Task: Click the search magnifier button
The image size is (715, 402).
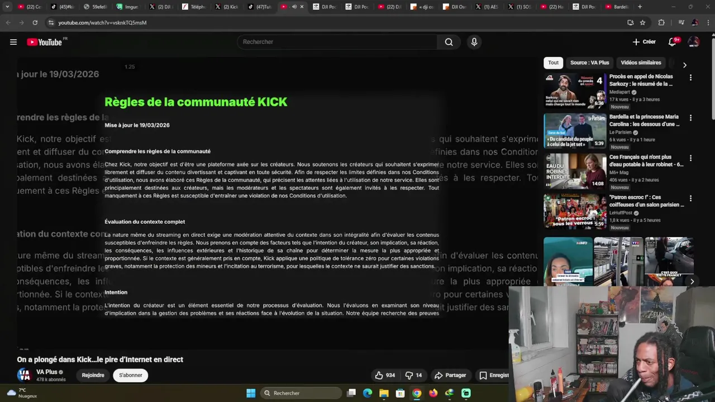Action: [449, 42]
